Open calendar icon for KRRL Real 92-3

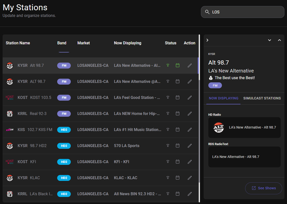click(x=178, y=113)
